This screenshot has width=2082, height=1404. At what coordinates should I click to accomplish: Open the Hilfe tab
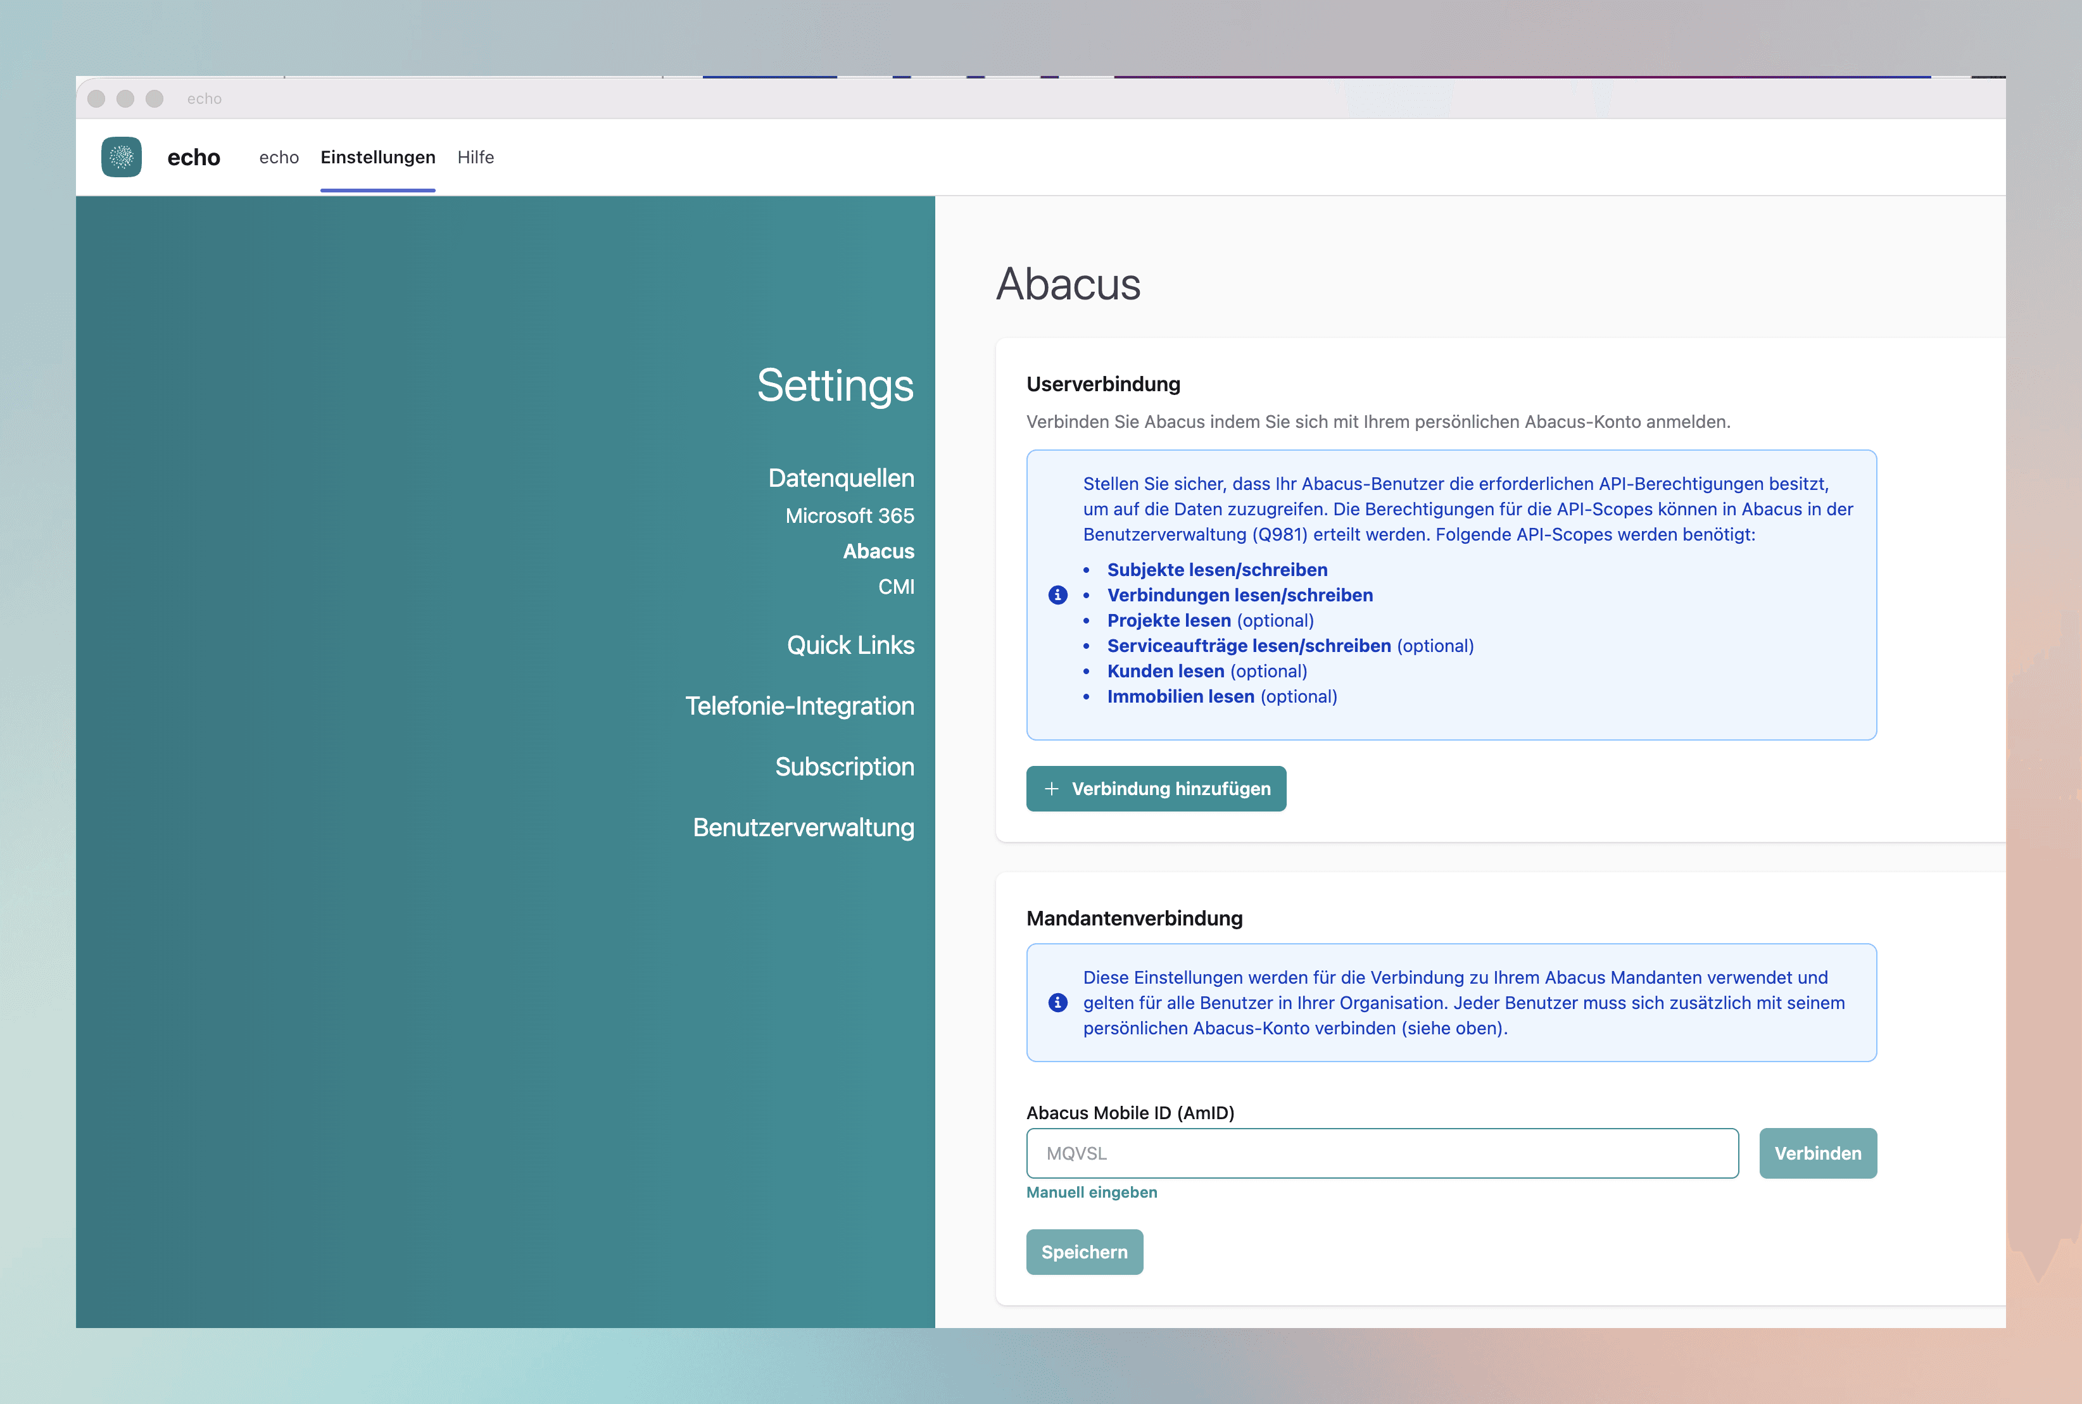[476, 158]
